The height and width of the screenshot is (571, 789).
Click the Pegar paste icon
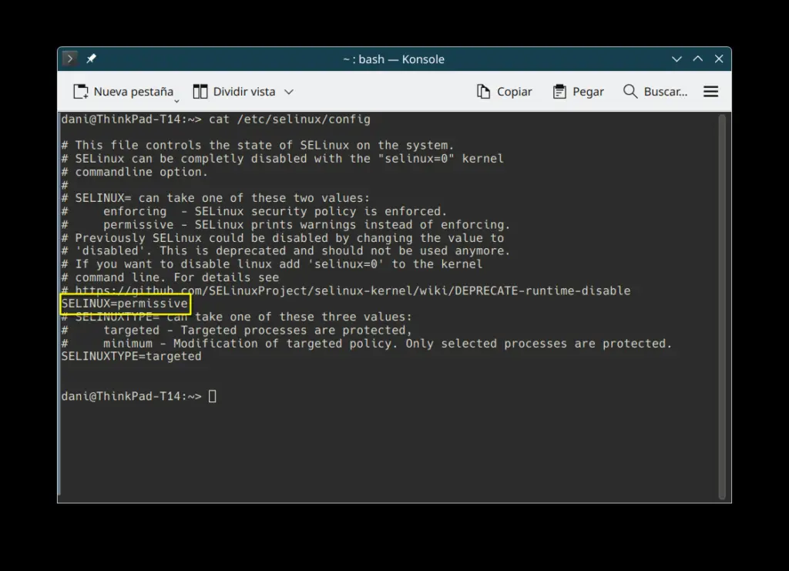[559, 92]
